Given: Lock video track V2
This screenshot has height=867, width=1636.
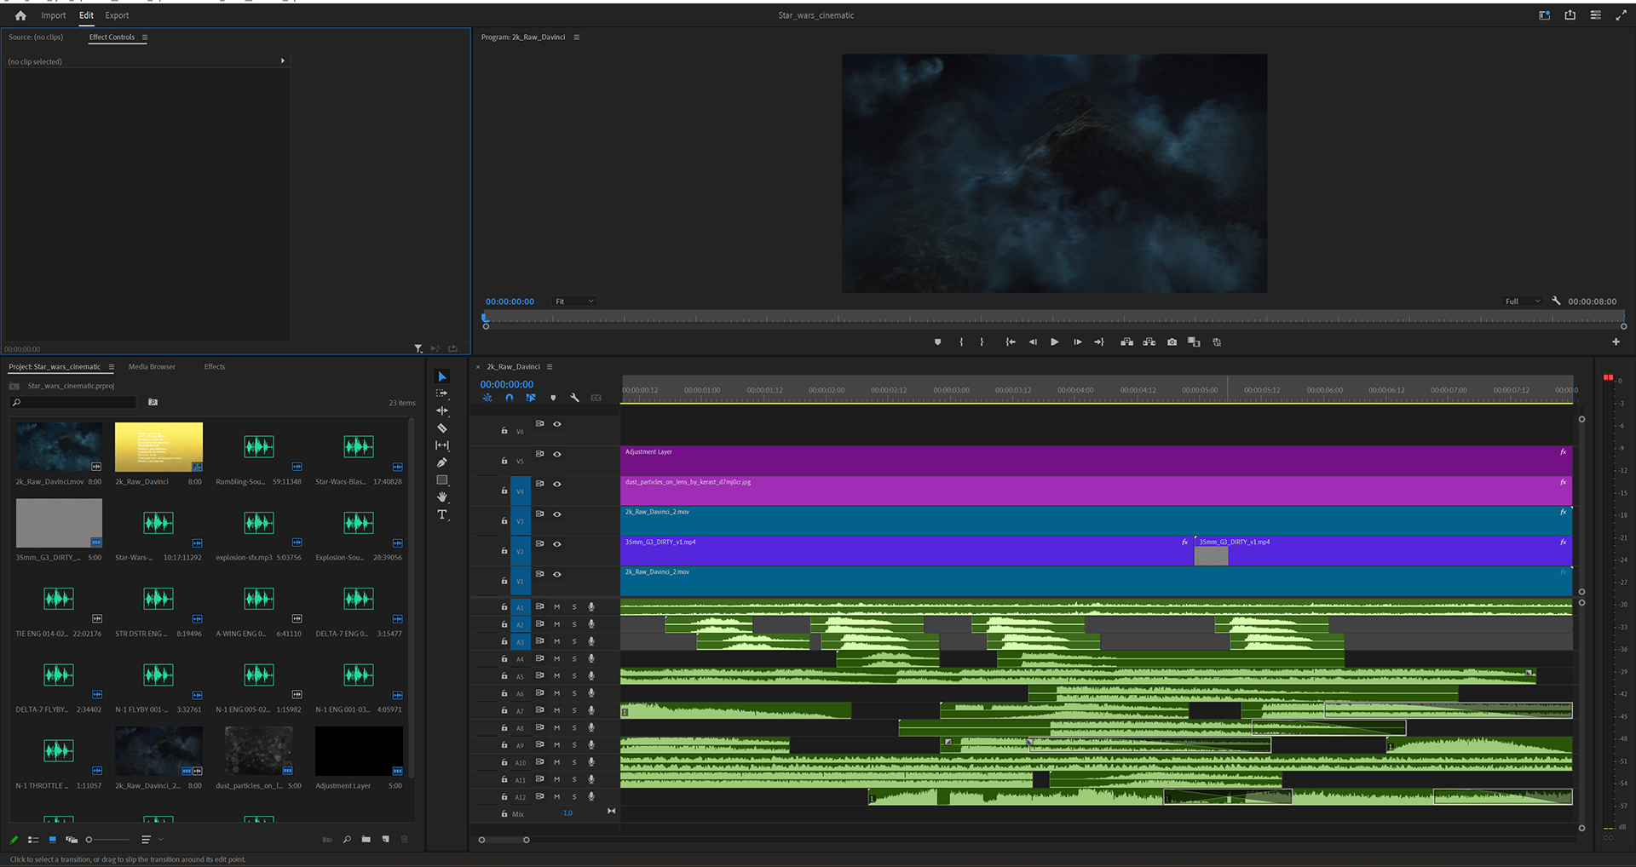Looking at the screenshot, I should tap(504, 551).
